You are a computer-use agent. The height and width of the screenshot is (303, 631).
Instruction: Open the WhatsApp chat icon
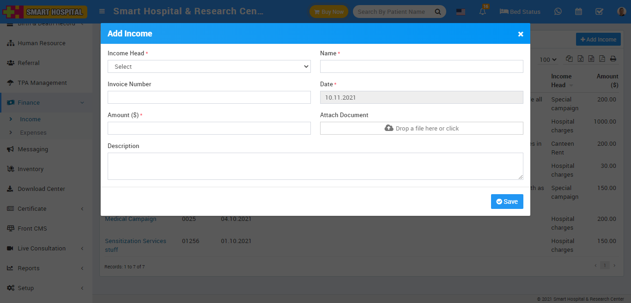coord(558,12)
